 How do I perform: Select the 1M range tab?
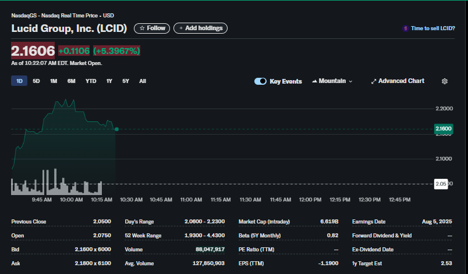pos(54,81)
